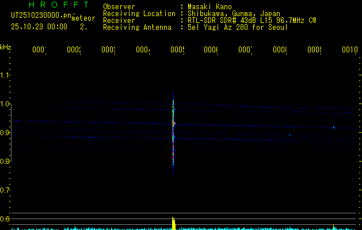The image size is (362, 230).
Task: Click the first time axis marker 0001
Action: pos(39,50)
